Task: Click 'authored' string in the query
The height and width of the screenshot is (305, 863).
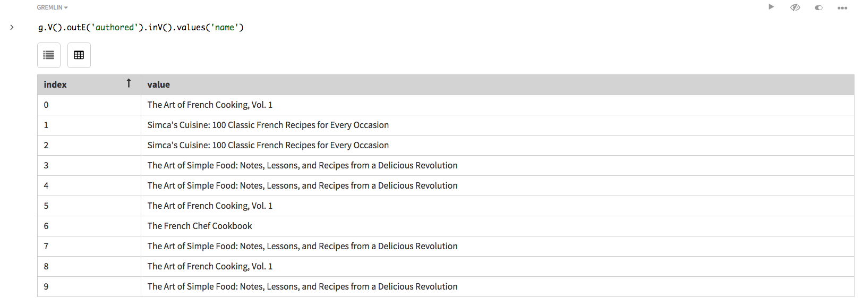Action: click(115, 27)
